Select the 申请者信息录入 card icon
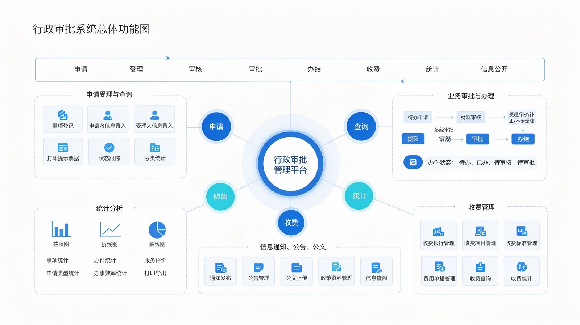 [108, 115]
